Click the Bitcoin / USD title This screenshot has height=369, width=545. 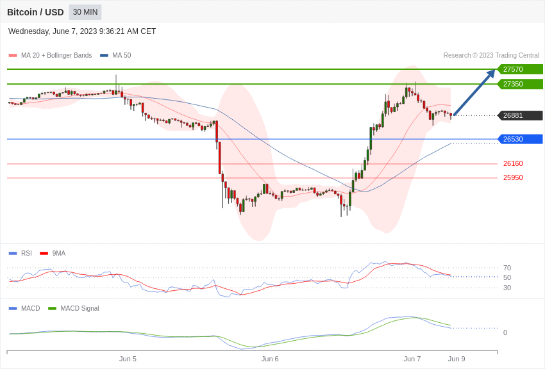coord(35,12)
